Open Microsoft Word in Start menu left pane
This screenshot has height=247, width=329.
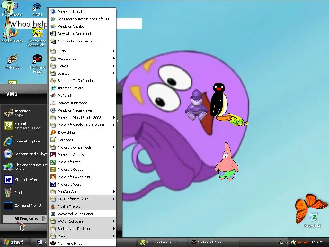pos(24,180)
